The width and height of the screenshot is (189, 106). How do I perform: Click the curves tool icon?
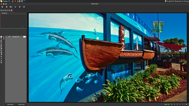pos(1,45)
